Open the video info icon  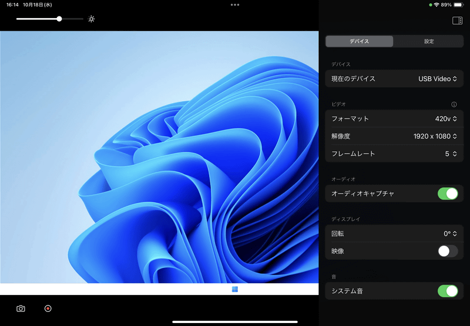[454, 104]
